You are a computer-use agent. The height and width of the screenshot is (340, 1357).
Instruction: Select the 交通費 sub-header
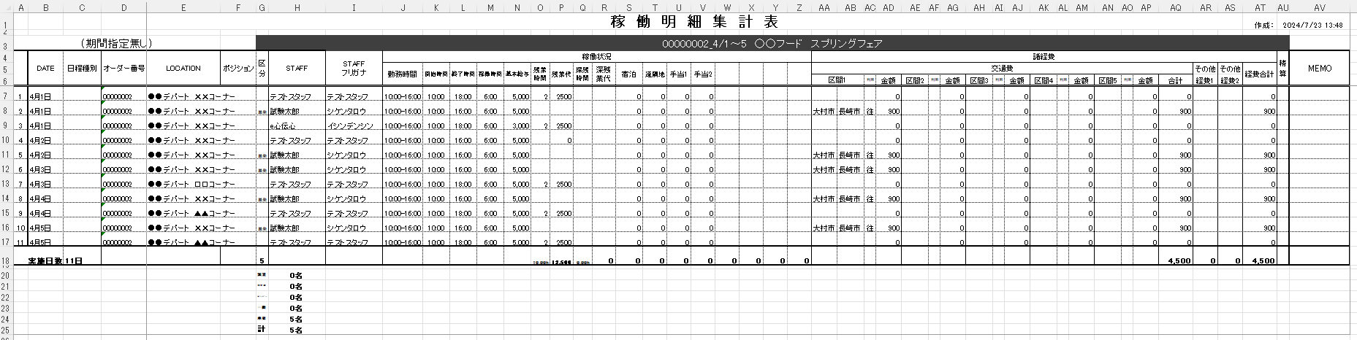(1002, 69)
